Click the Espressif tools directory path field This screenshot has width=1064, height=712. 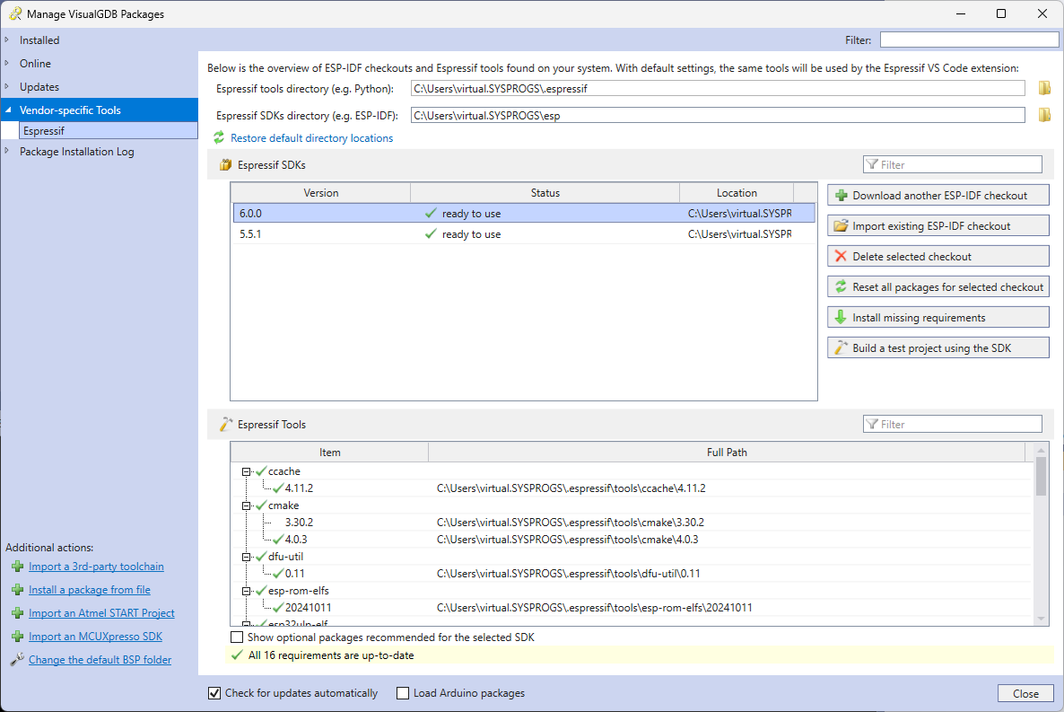coord(718,88)
